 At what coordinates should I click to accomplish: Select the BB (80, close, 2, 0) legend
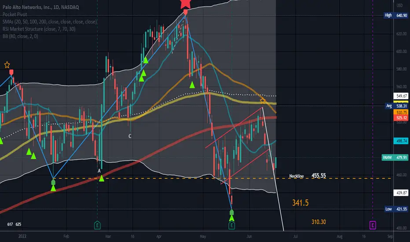point(20,36)
